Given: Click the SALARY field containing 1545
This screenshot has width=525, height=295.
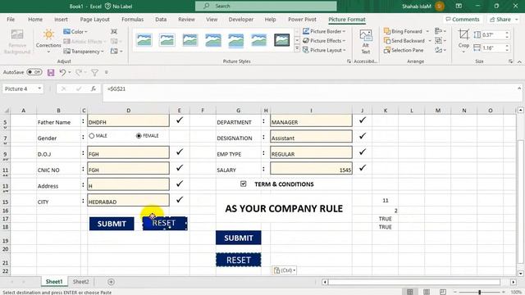Looking at the screenshot, I should tap(311, 168).
